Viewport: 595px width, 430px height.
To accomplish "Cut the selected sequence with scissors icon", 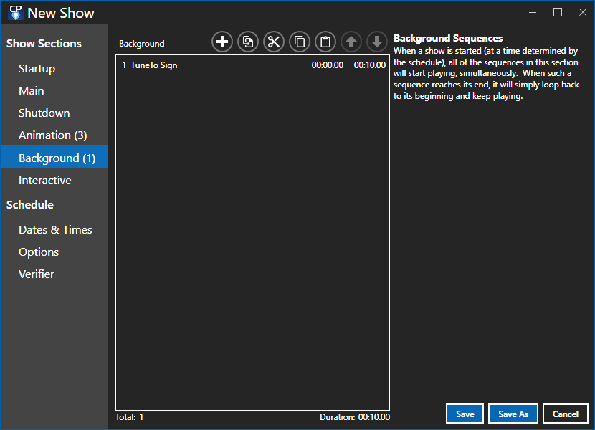I will [274, 42].
